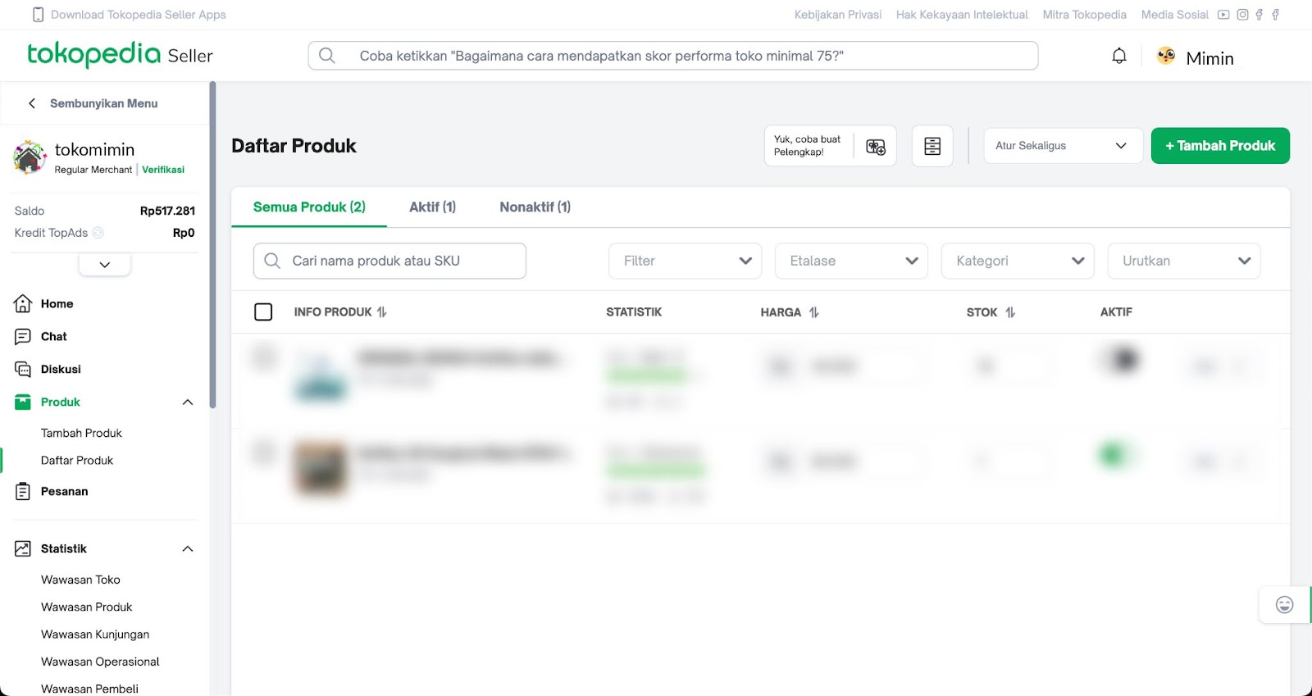Click the Diskusi discussion icon

click(23, 369)
